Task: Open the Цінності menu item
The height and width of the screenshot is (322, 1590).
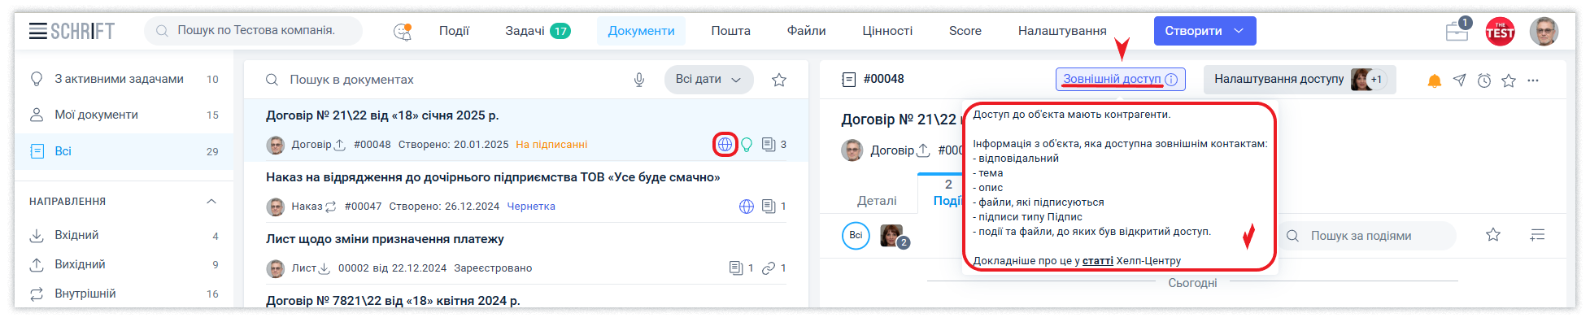Action: pyautogui.click(x=887, y=31)
